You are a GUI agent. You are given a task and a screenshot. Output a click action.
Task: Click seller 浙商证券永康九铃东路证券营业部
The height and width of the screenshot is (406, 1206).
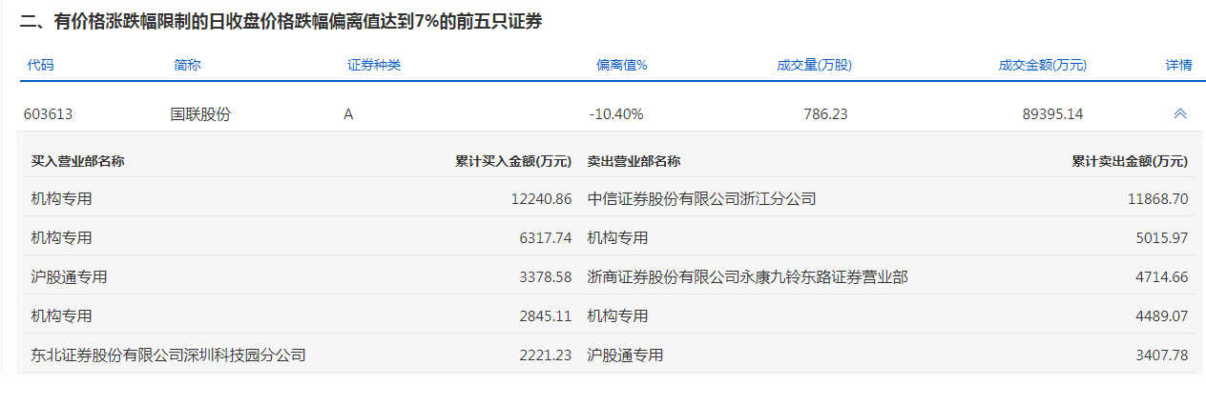point(747,277)
